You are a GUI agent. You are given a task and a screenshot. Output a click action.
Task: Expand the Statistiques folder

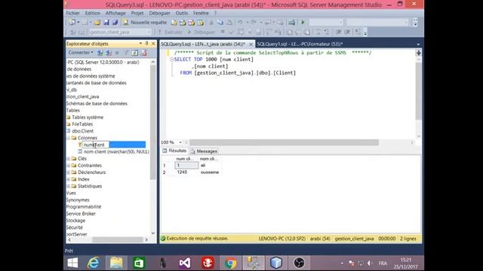point(69,186)
